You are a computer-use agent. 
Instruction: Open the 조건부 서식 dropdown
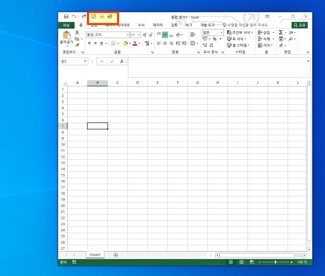pyautogui.click(x=240, y=32)
